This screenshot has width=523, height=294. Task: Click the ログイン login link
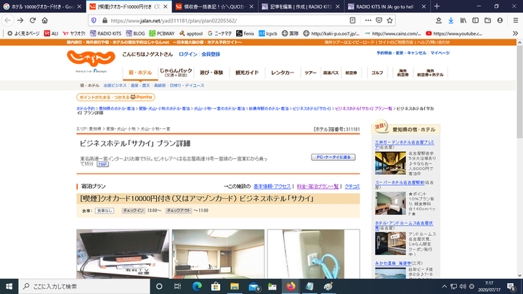point(188,54)
